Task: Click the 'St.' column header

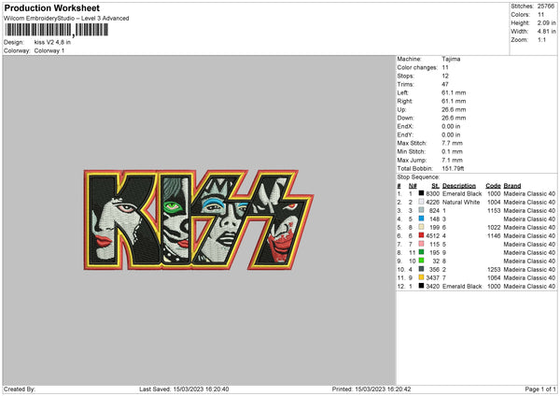Action: [x=435, y=186]
